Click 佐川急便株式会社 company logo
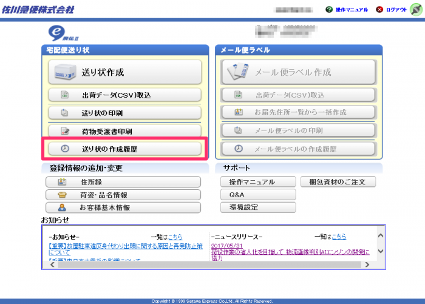 (x=38, y=10)
